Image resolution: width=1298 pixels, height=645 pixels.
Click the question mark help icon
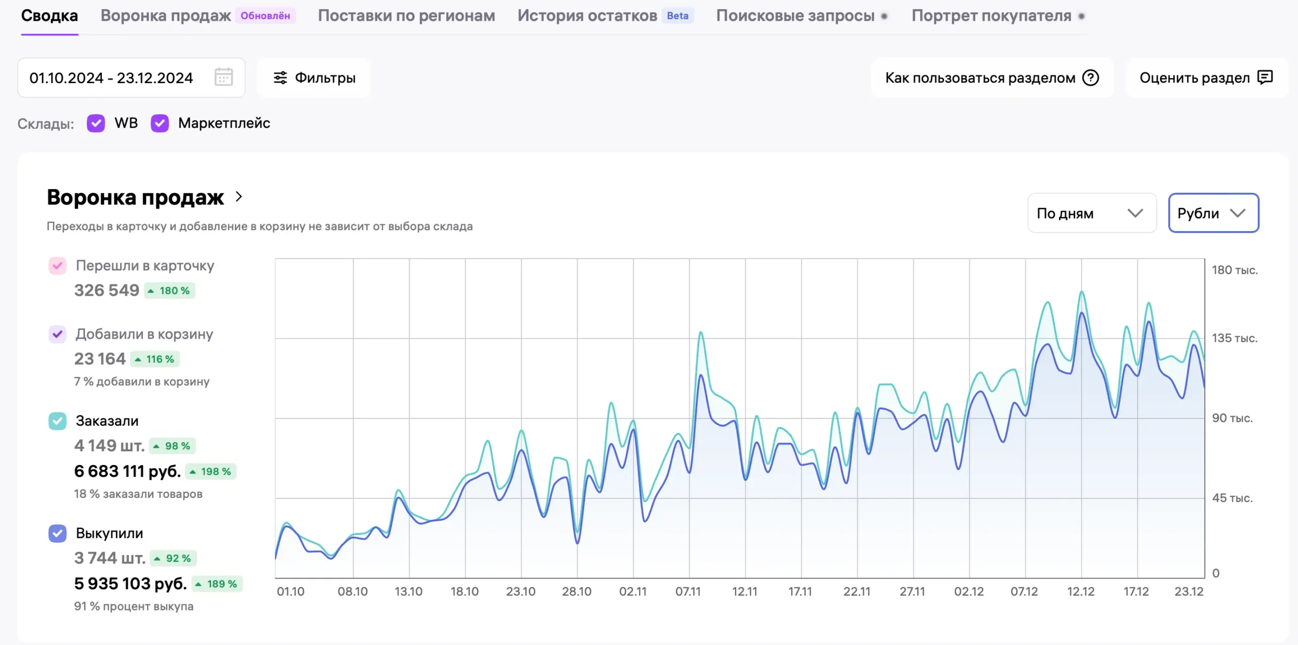(x=1091, y=78)
